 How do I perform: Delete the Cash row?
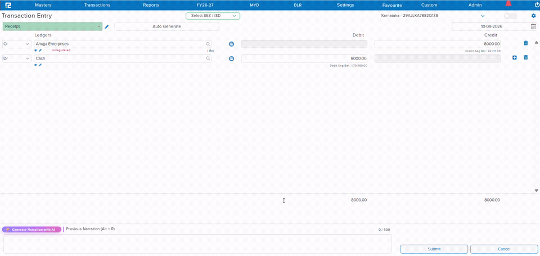(525, 57)
